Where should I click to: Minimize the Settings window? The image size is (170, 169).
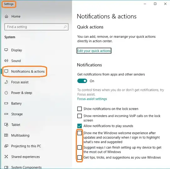[x=145, y=4]
